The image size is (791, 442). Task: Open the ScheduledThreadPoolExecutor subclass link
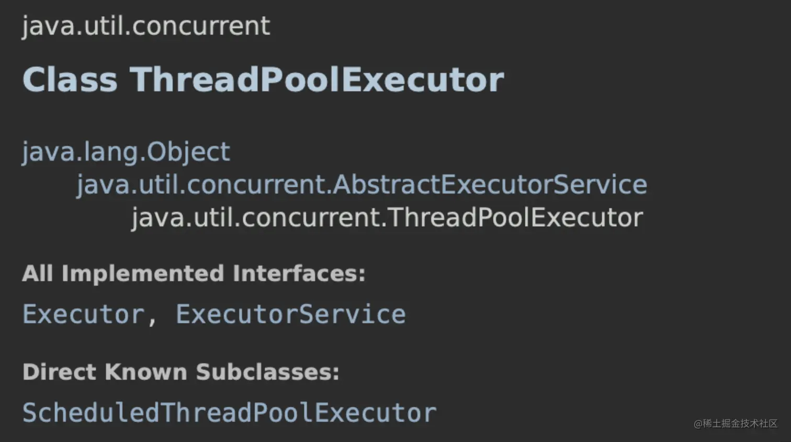(x=229, y=413)
